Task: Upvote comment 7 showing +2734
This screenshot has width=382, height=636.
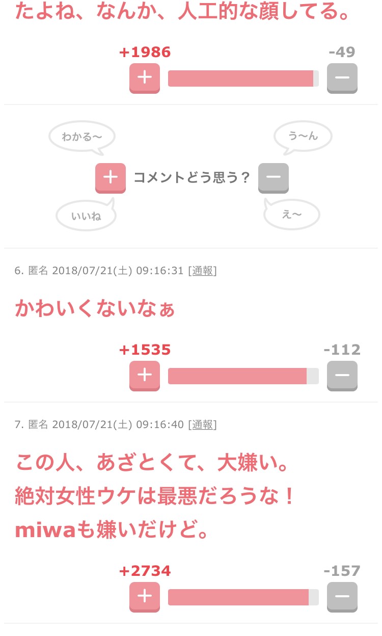Action: point(145,597)
